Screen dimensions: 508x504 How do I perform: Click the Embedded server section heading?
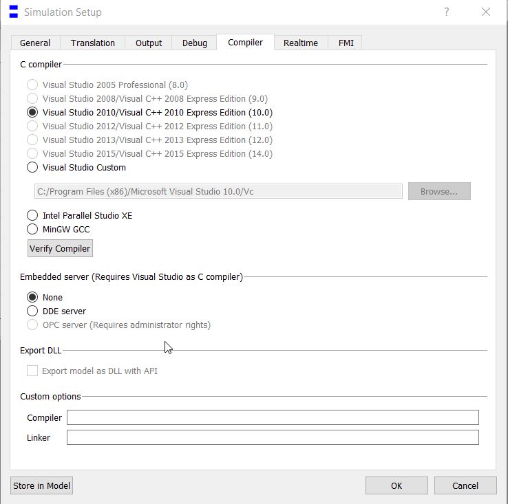click(x=131, y=277)
